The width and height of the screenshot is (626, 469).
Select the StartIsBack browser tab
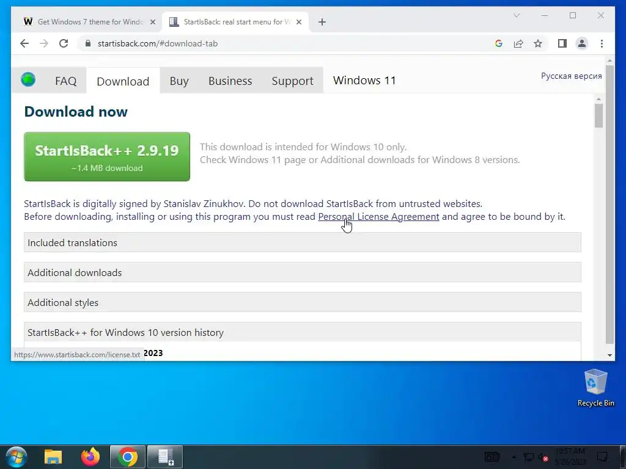[x=234, y=22]
